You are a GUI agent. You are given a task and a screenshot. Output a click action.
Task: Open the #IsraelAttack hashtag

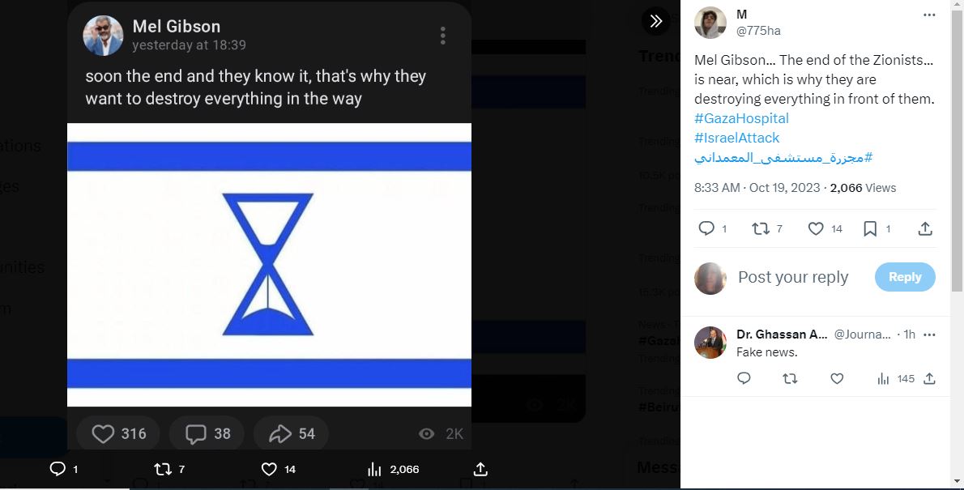coord(736,138)
